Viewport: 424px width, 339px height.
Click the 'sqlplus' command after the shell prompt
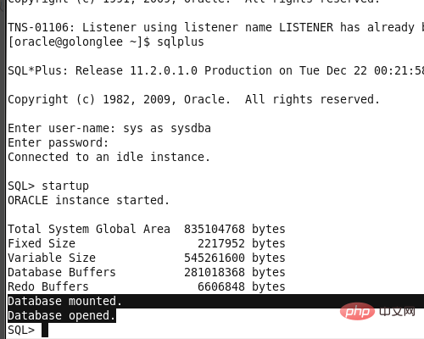point(181,42)
